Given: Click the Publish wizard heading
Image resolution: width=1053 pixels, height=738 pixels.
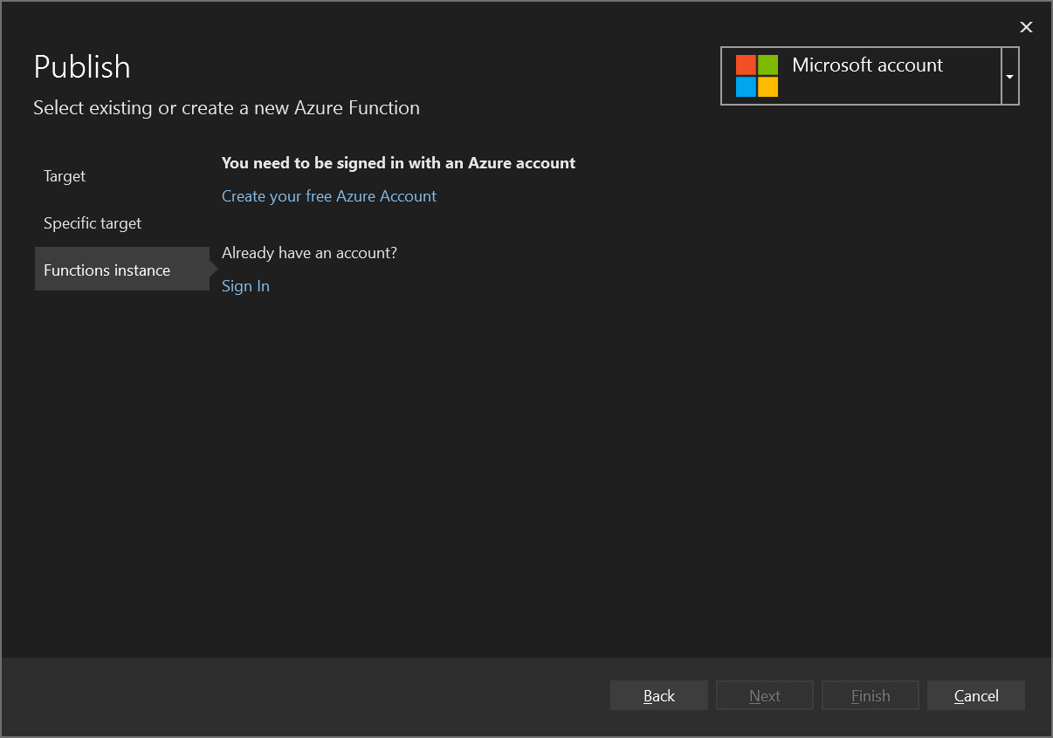Looking at the screenshot, I should tap(81, 66).
